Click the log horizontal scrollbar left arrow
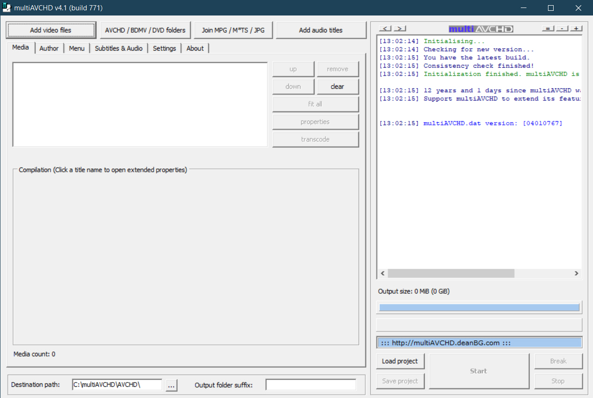The width and height of the screenshot is (593, 398). click(x=383, y=273)
